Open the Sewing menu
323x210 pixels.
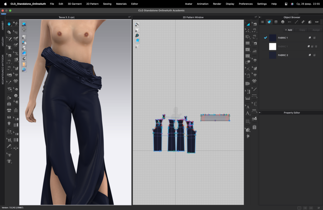(107, 4)
